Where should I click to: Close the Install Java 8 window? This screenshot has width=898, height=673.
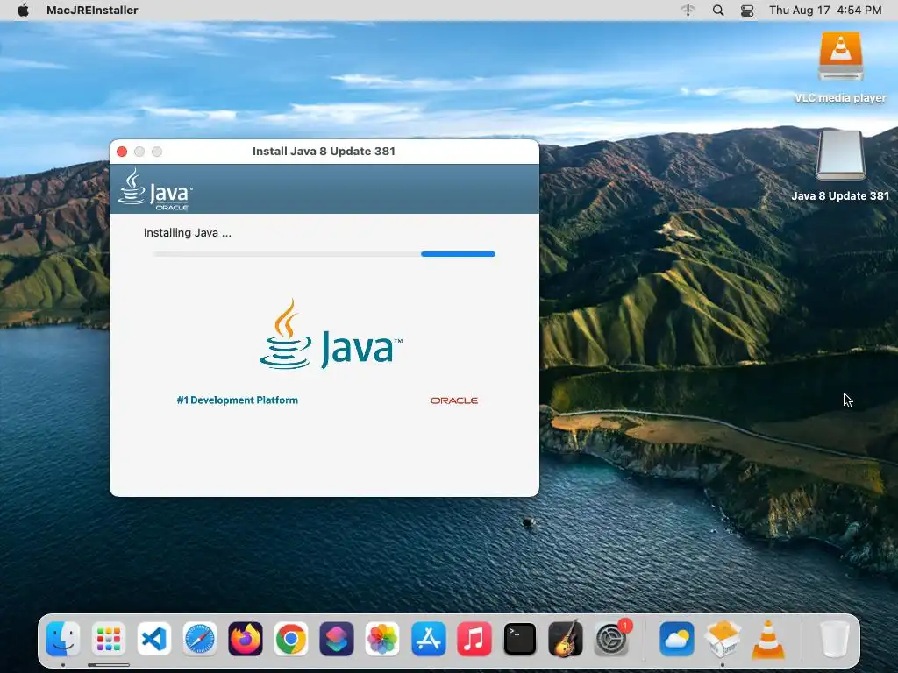(x=121, y=152)
